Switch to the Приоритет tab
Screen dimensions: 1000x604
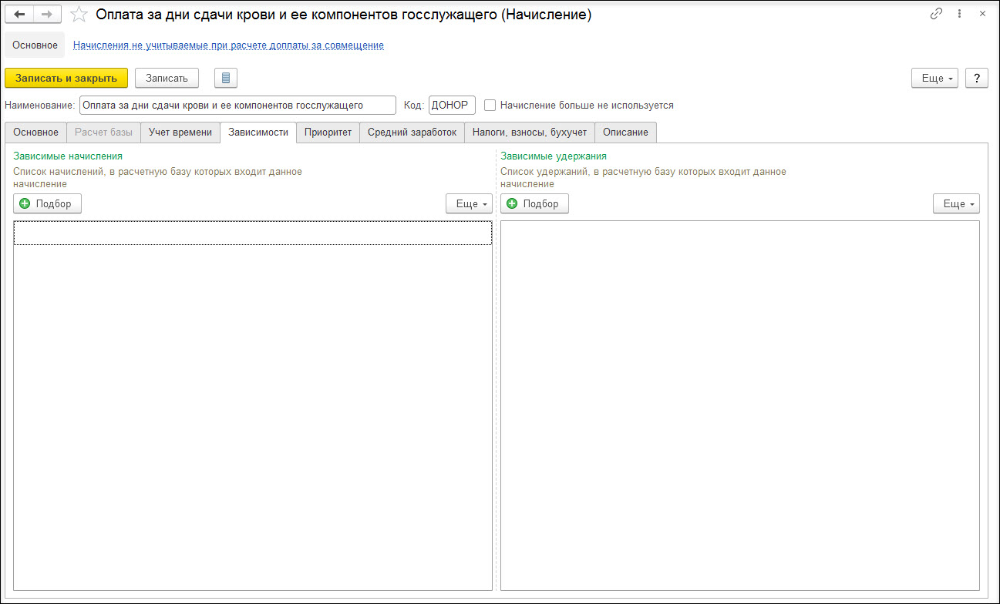328,133
